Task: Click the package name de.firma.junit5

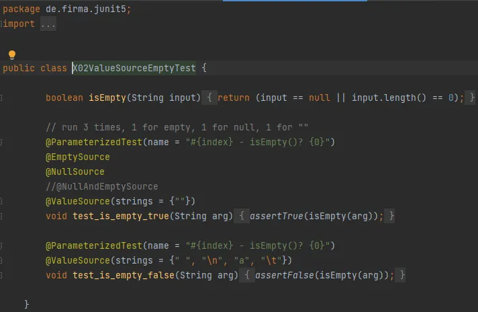Action: pos(86,9)
